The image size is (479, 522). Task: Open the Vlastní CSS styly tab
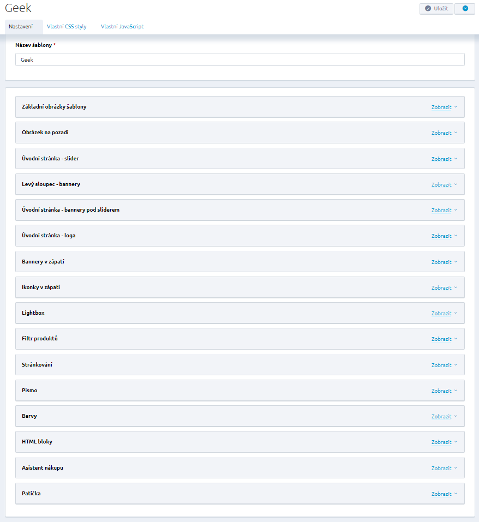[x=67, y=27]
